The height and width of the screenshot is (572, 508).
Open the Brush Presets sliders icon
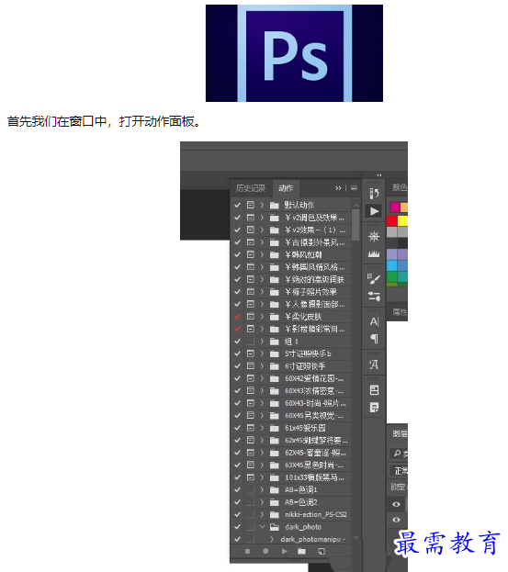pos(374,297)
